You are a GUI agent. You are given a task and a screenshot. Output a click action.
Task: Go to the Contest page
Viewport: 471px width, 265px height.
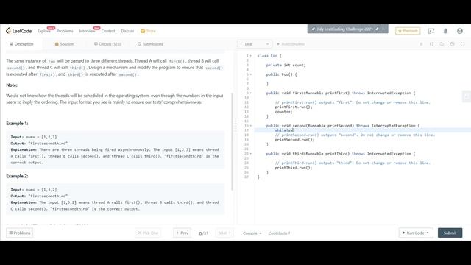108,31
